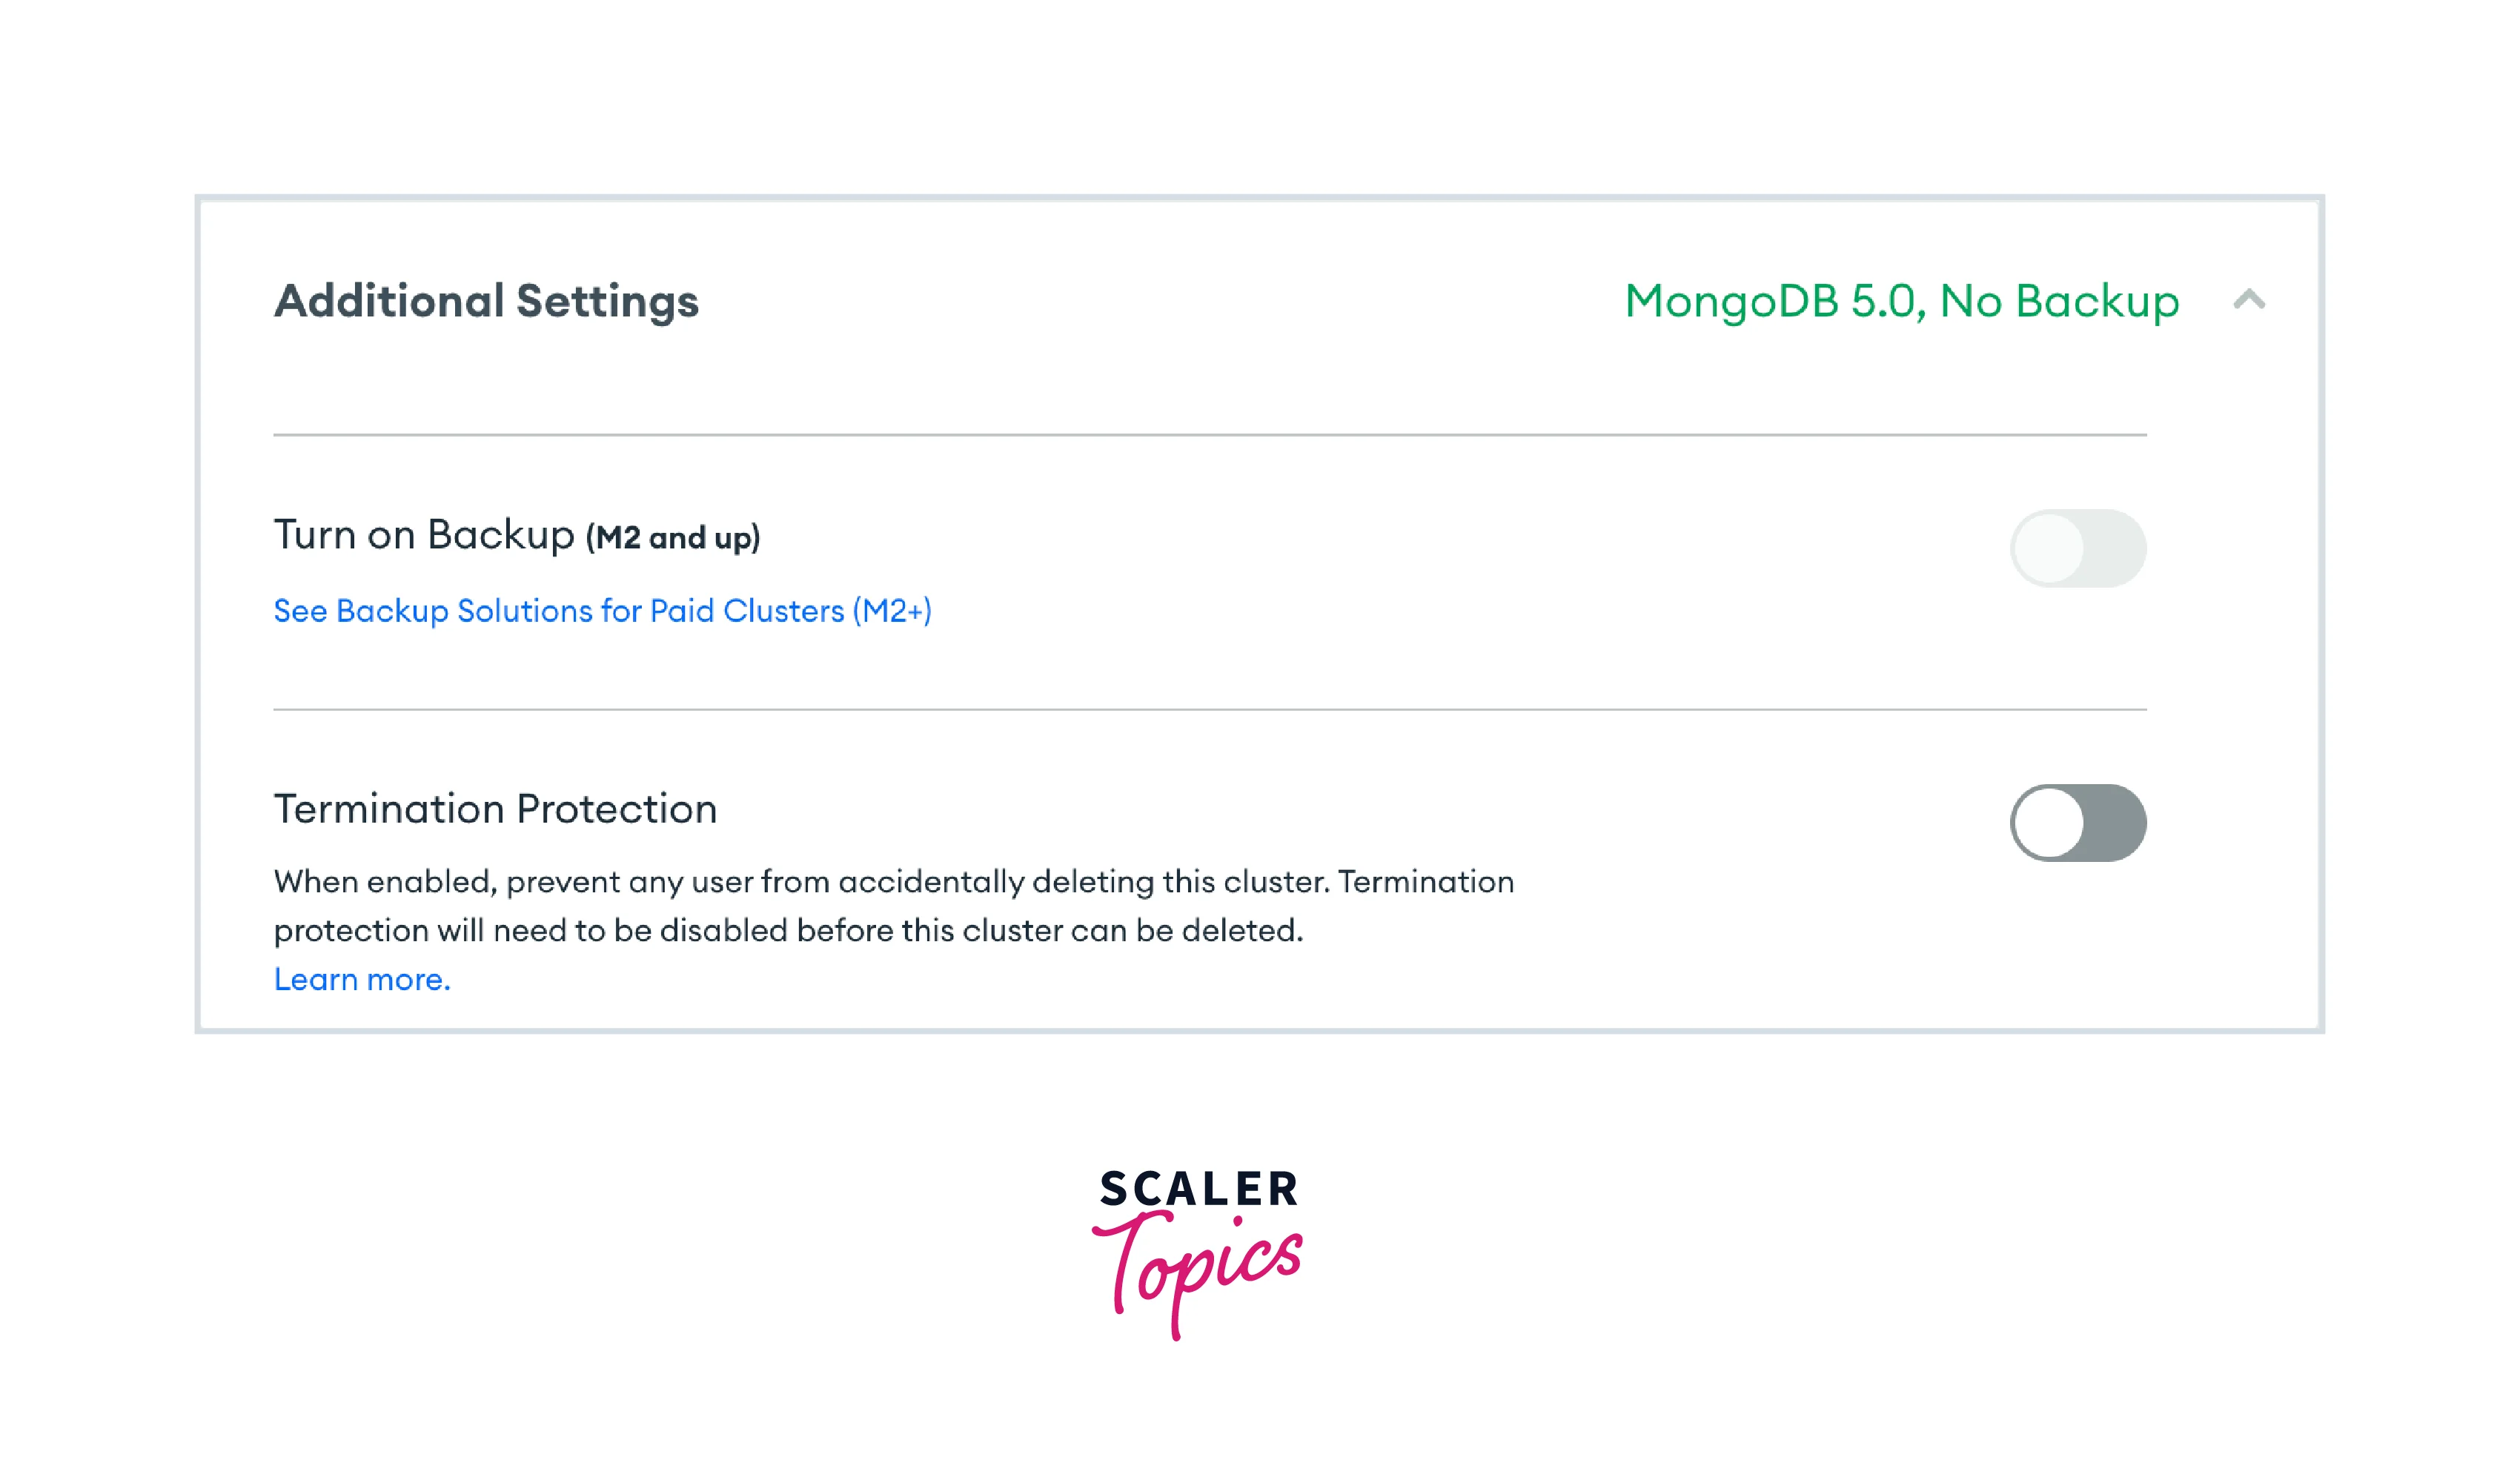Click the white knob of Termination Protection toggle

coord(2049,823)
